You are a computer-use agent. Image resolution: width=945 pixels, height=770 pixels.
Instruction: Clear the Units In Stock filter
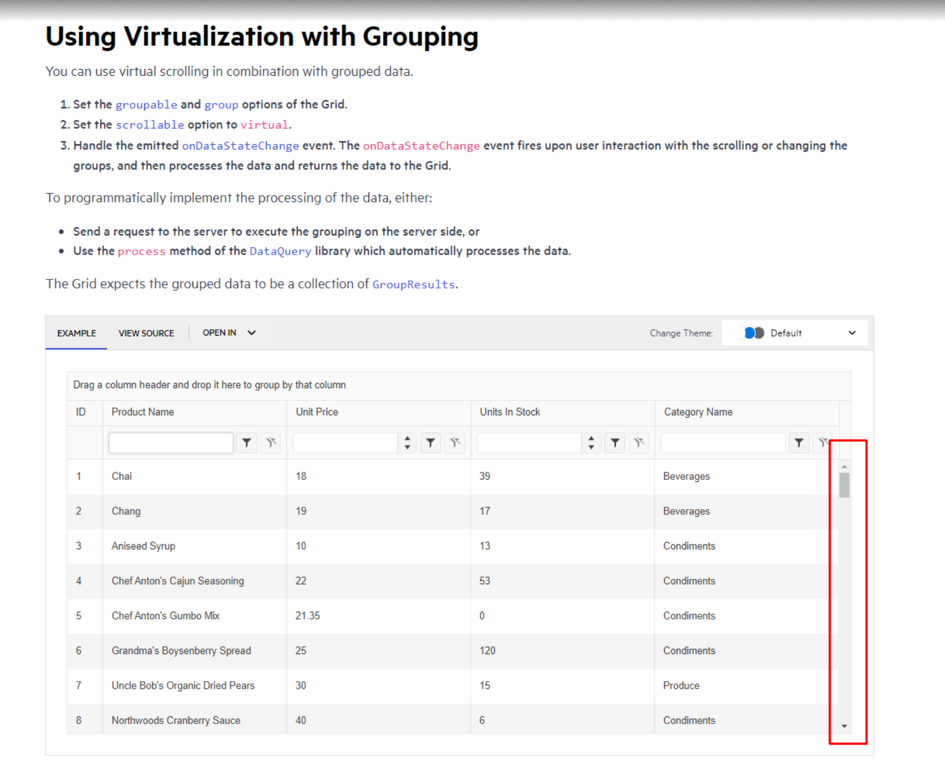point(639,443)
